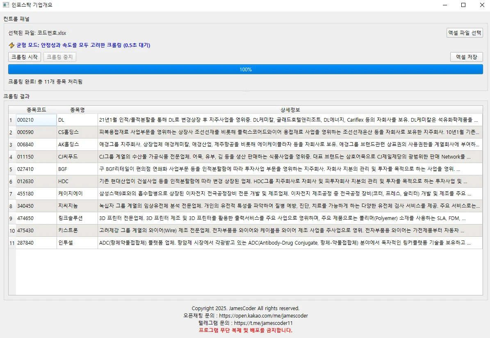Open the Telegram t.me/jamescoder11 link
490x338 pixels.
point(263,323)
